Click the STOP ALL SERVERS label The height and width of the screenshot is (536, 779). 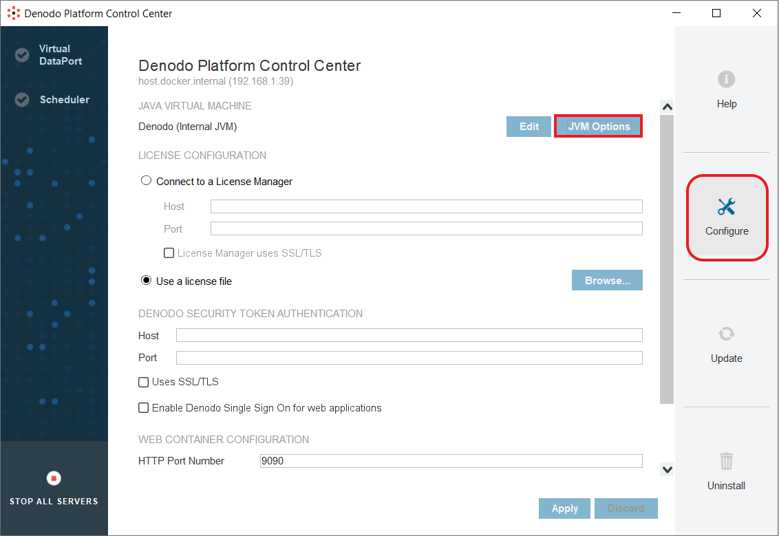tap(54, 501)
